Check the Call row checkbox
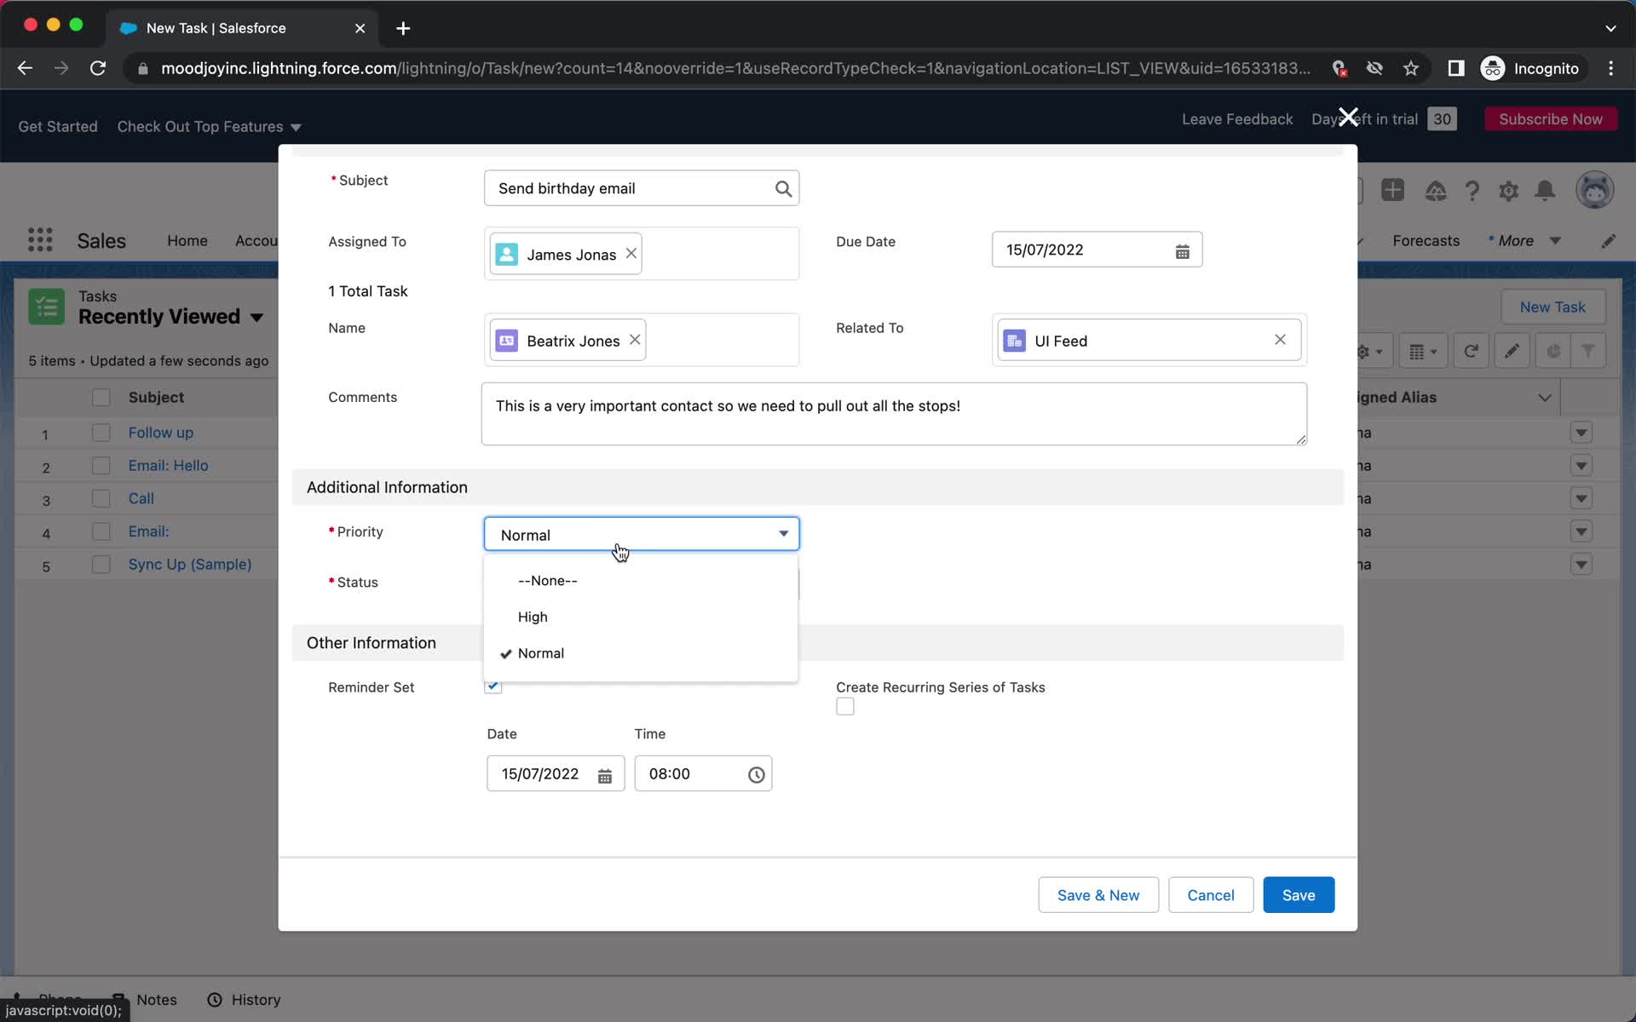Image resolution: width=1636 pixels, height=1022 pixels. [101, 498]
